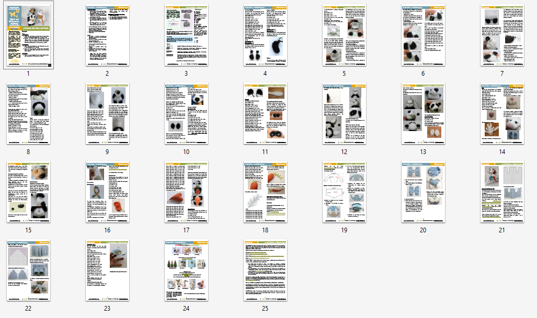
Task: Select page 13 thumbnail
Action: [x=423, y=113]
